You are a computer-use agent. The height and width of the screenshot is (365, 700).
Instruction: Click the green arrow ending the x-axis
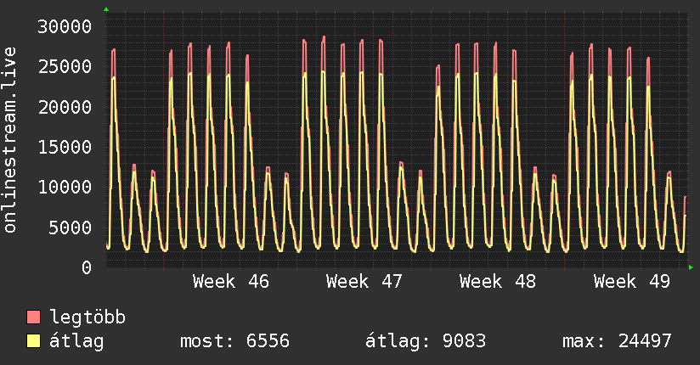(x=692, y=267)
